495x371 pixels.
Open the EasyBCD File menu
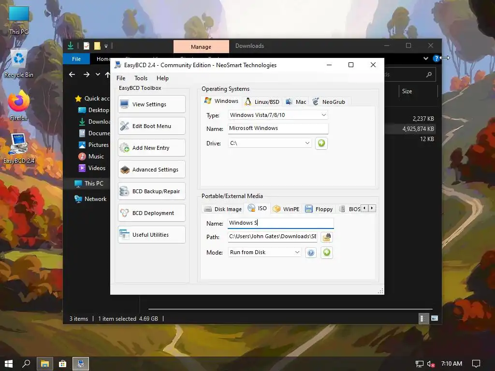click(121, 78)
